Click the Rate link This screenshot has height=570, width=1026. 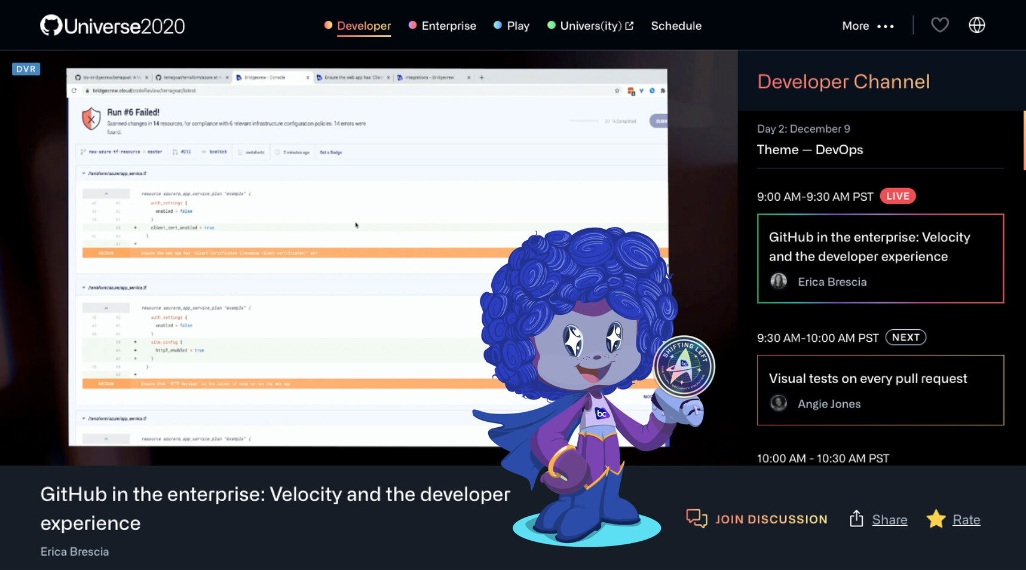coord(966,520)
